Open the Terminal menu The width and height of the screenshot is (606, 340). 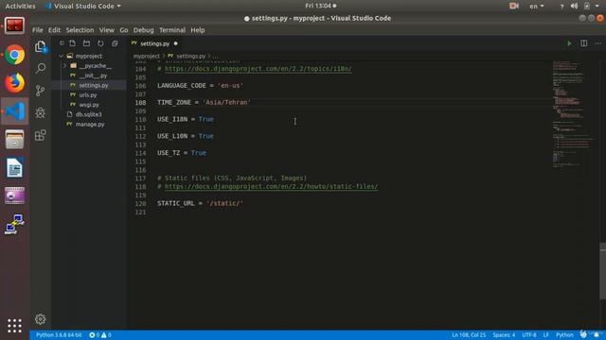point(172,30)
